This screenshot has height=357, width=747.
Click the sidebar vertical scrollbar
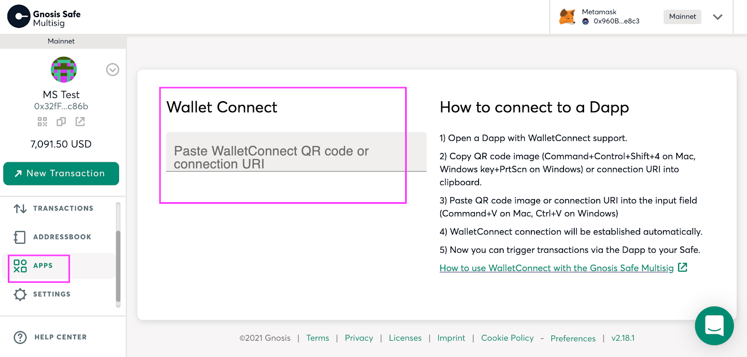[118, 266]
